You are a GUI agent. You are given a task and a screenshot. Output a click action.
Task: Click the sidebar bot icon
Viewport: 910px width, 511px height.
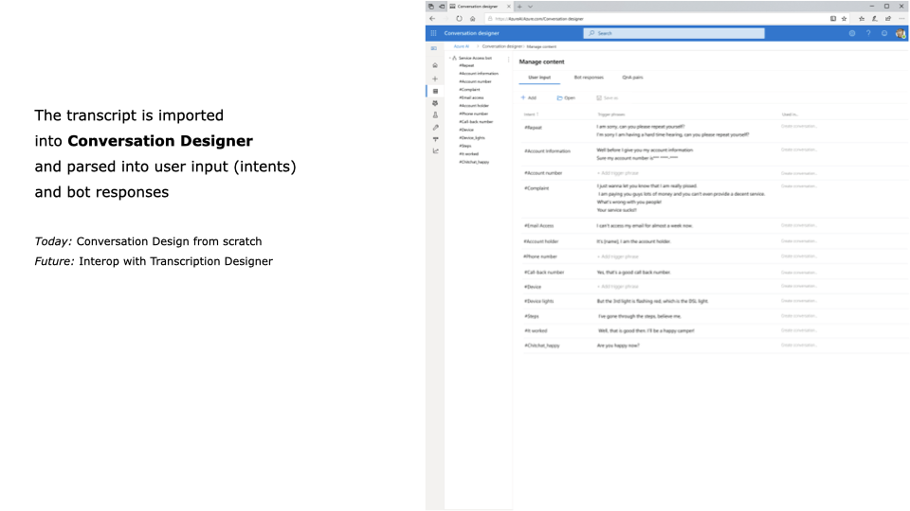[x=435, y=103]
